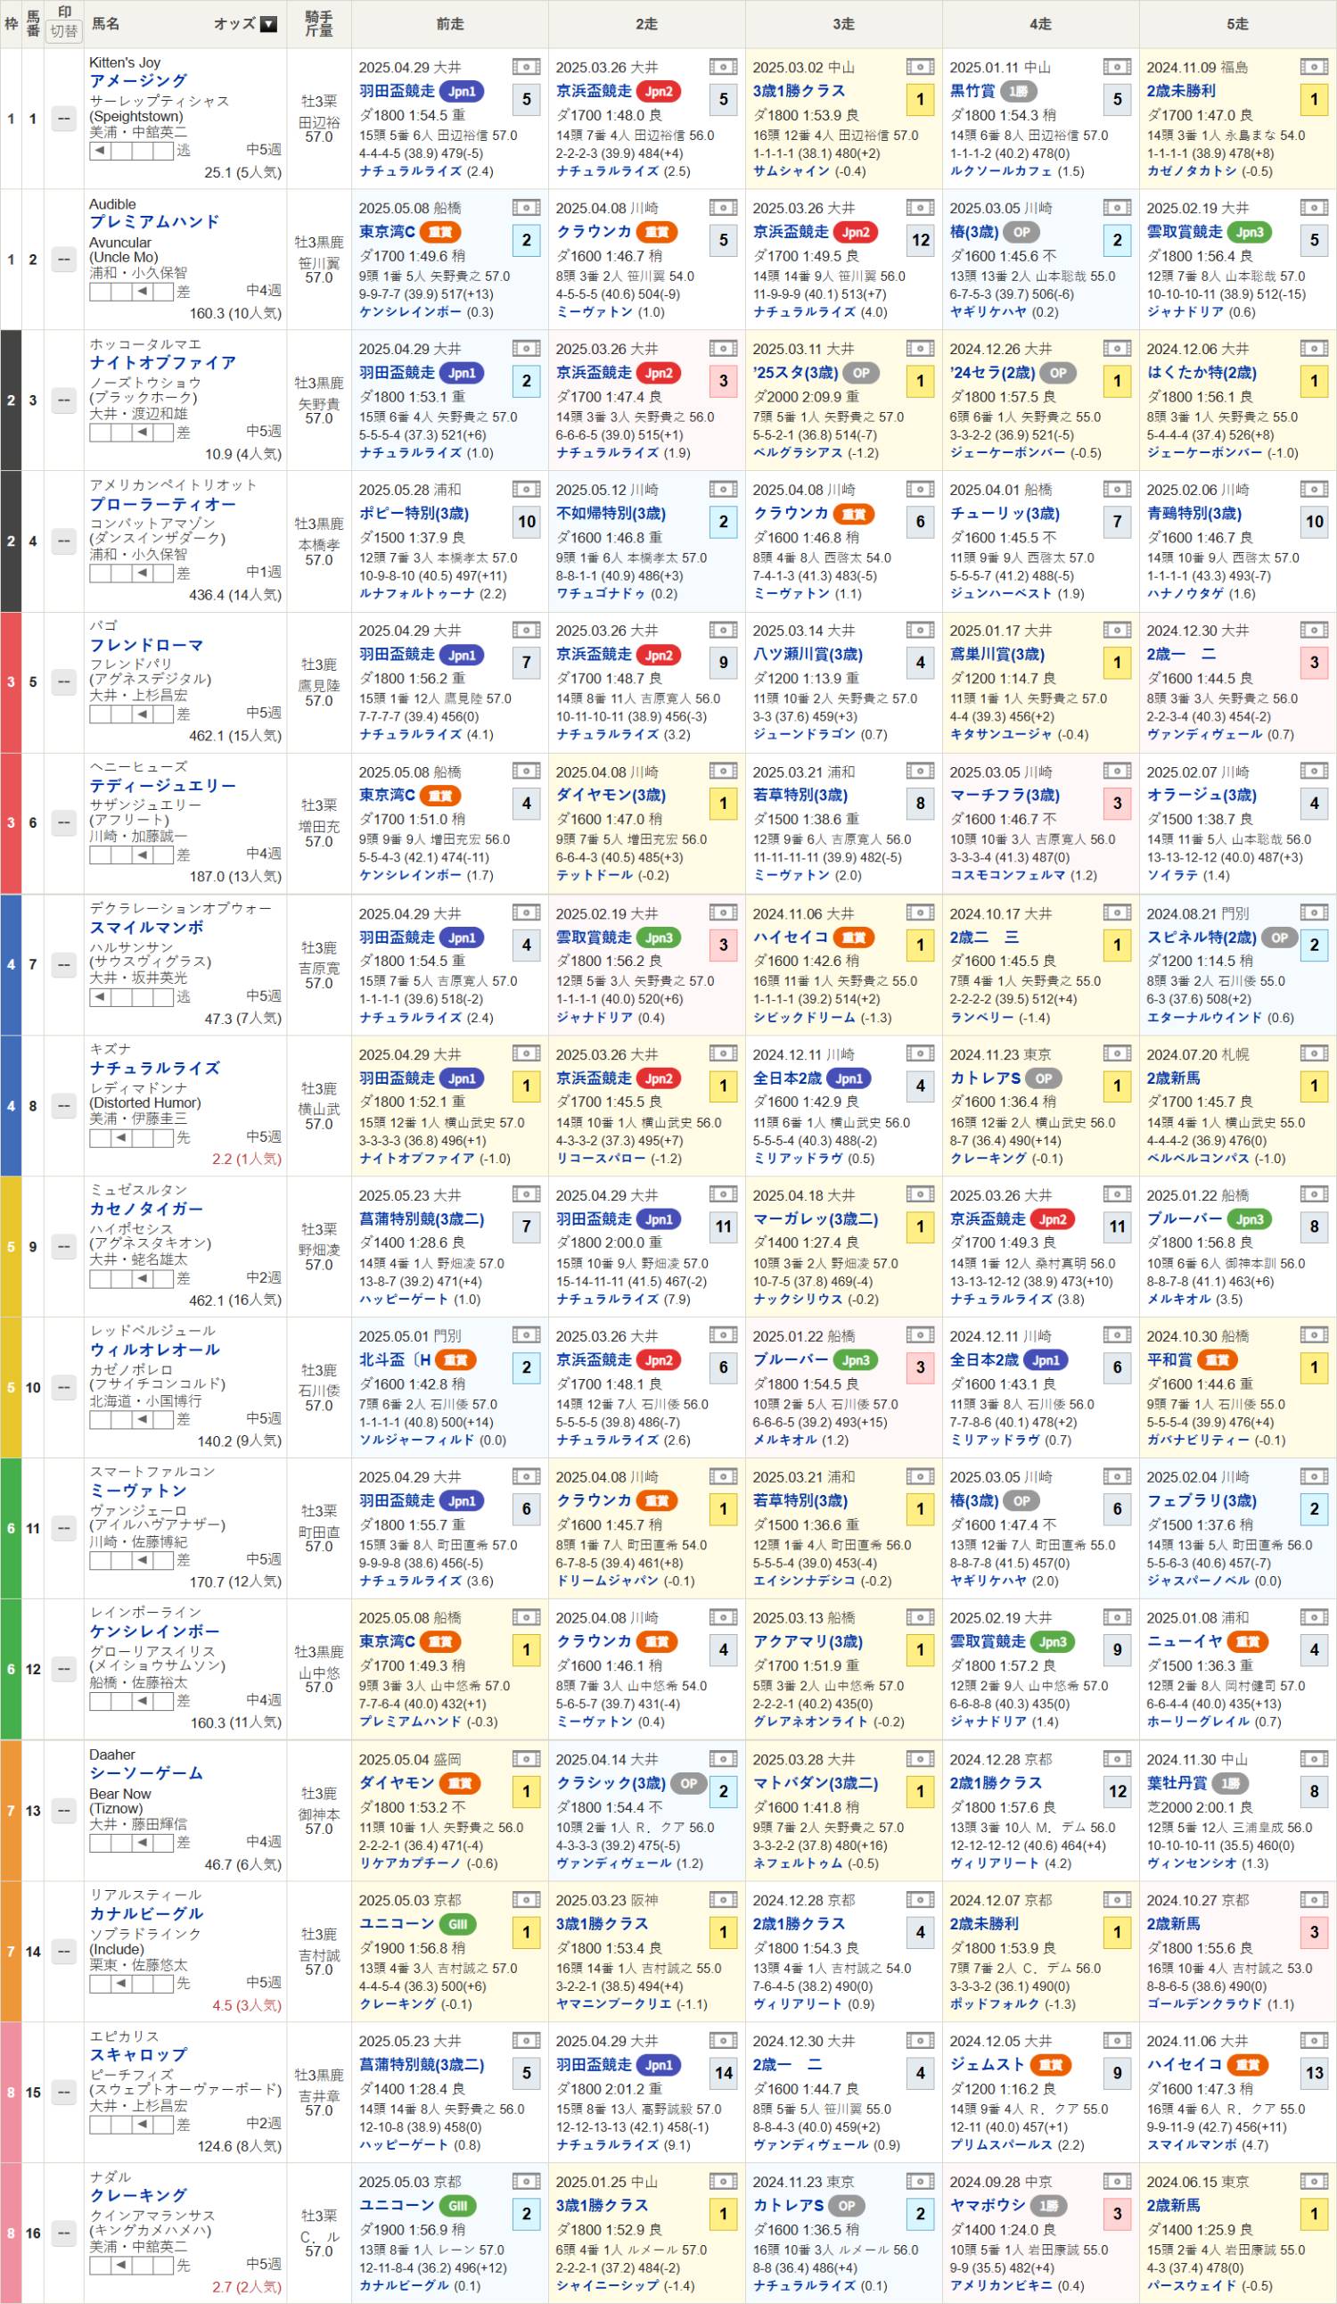
Task: Click the 前走 column header
Action: [x=449, y=24]
